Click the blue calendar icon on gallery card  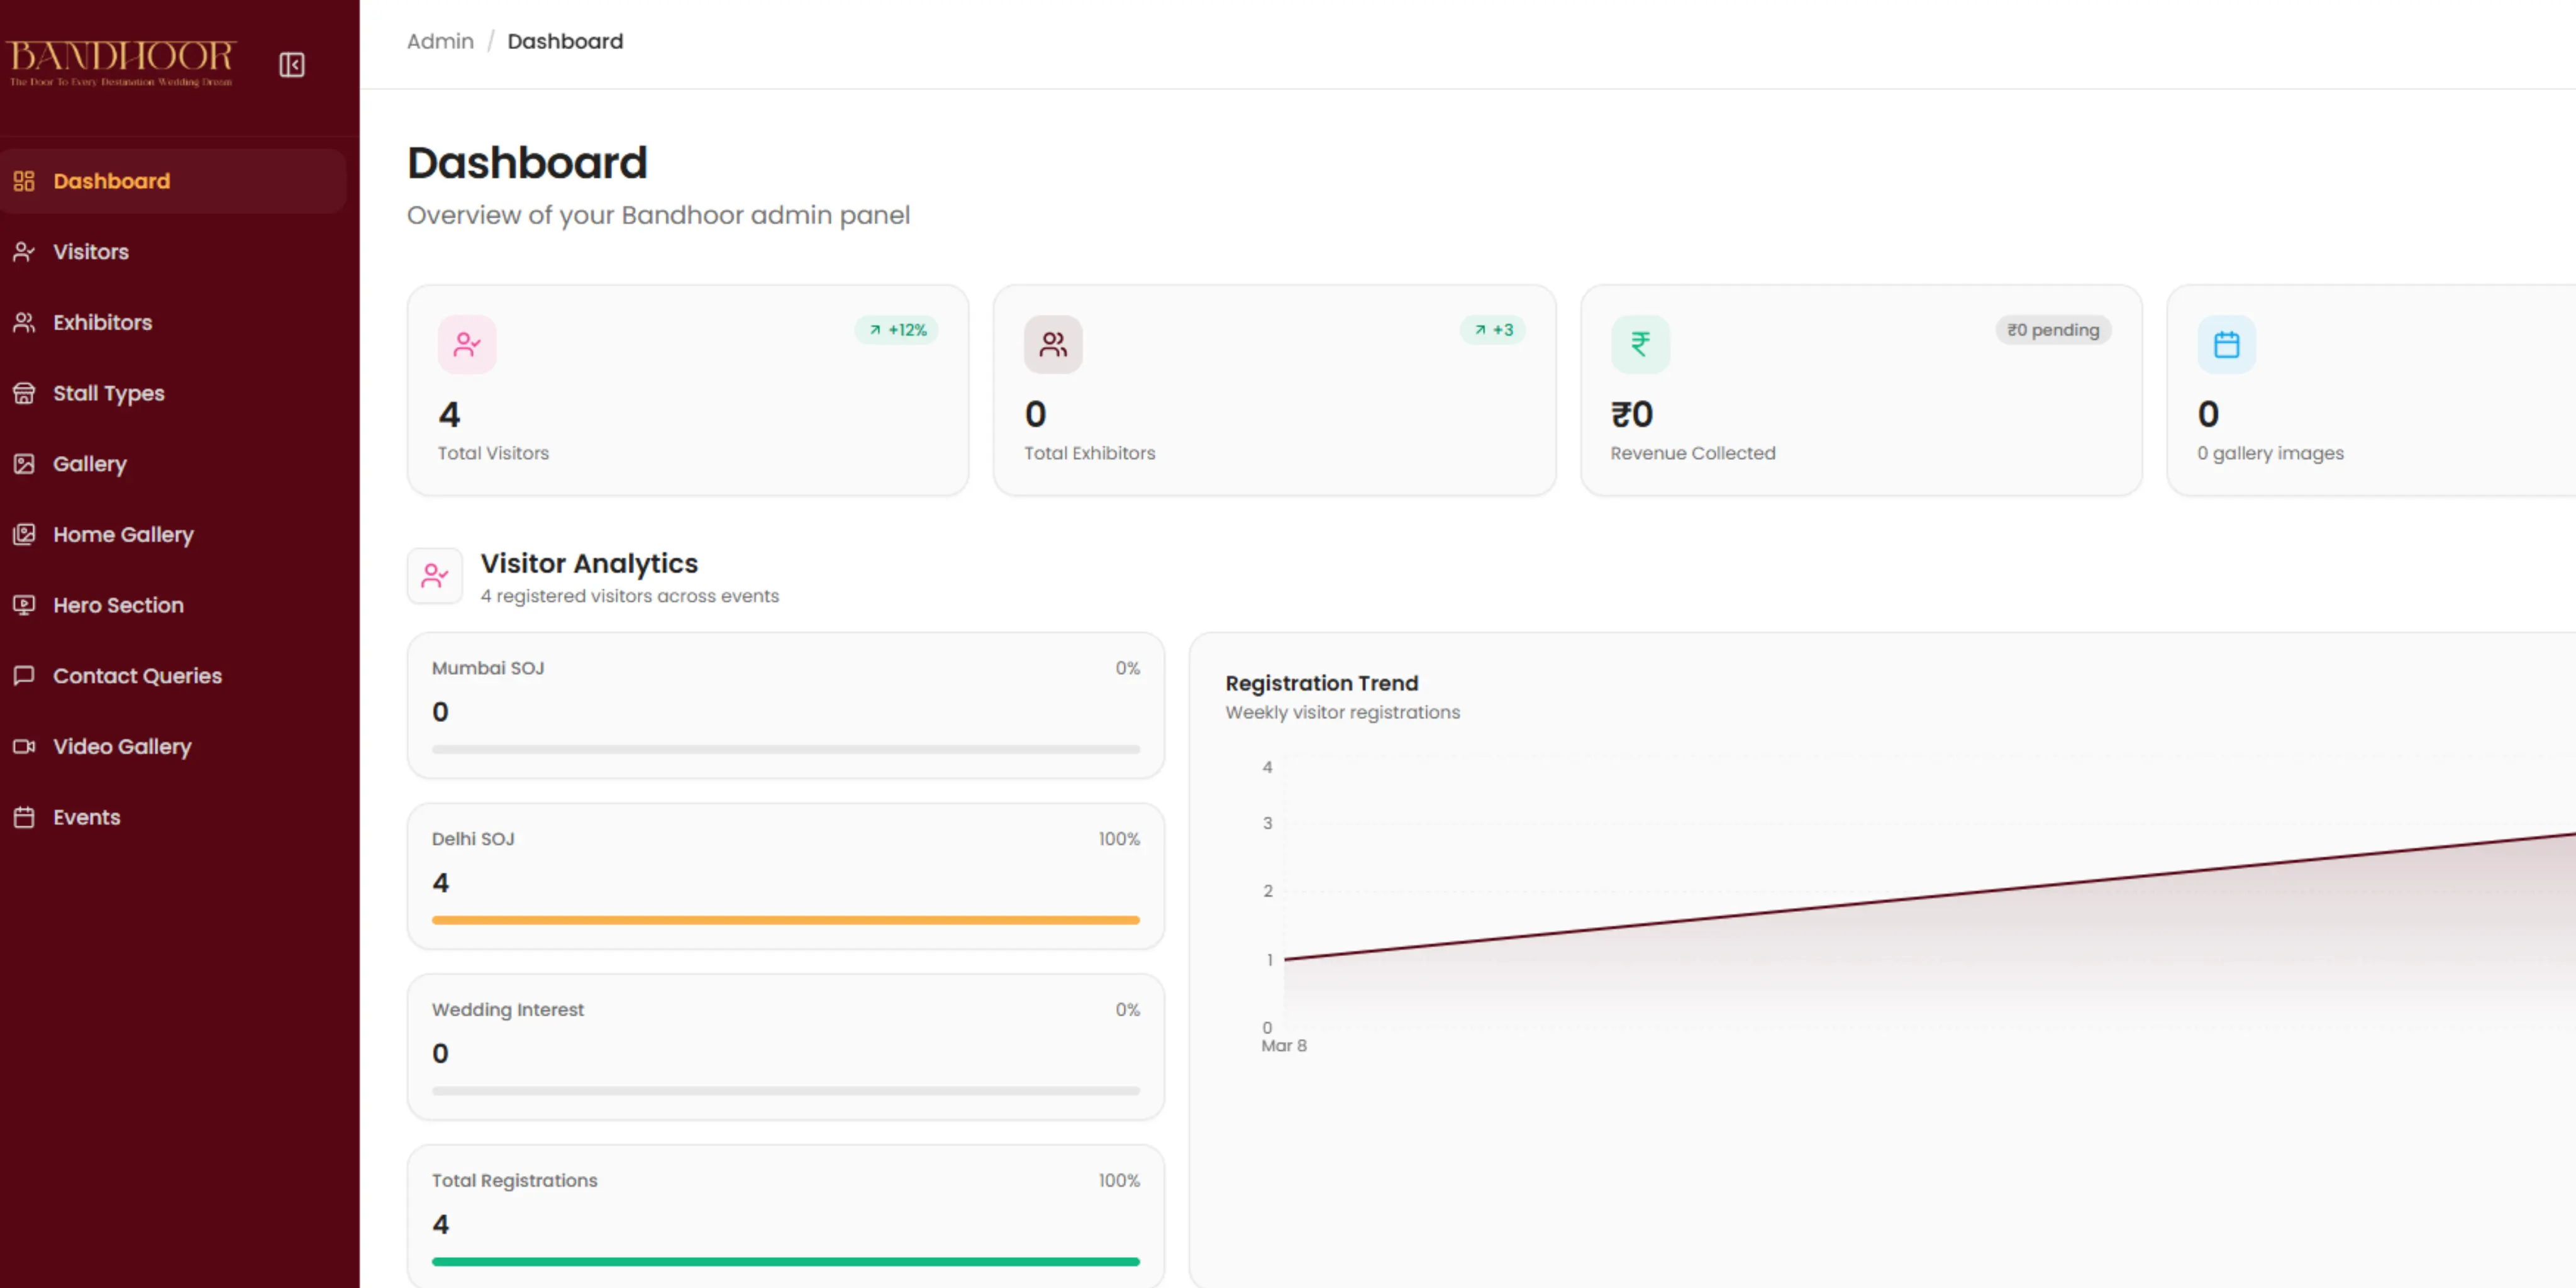pyautogui.click(x=2226, y=345)
